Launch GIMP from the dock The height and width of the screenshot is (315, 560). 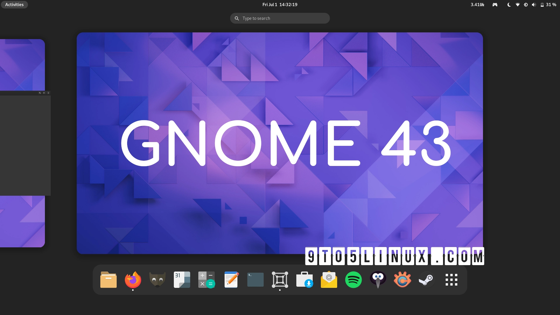157,279
